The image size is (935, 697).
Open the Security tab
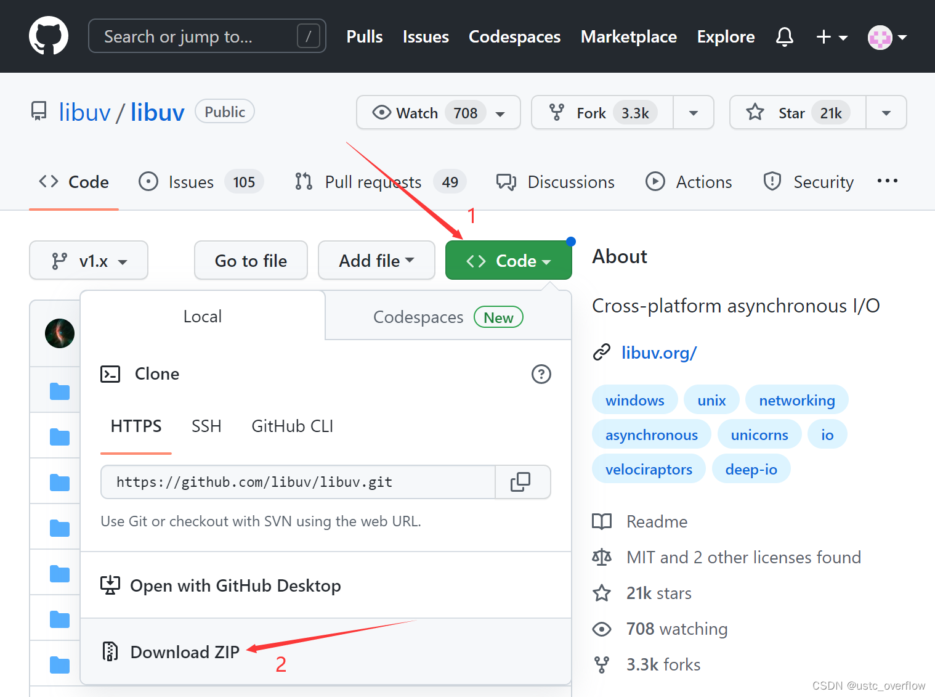[808, 182]
